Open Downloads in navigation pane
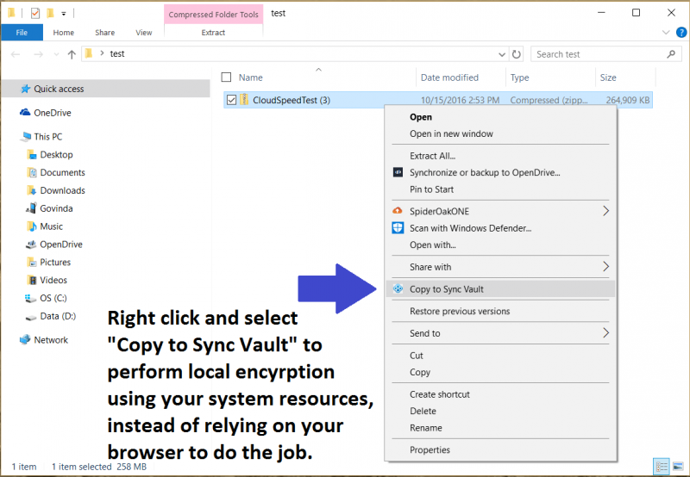Viewport: 690px width, 477px height. point(62,190)
